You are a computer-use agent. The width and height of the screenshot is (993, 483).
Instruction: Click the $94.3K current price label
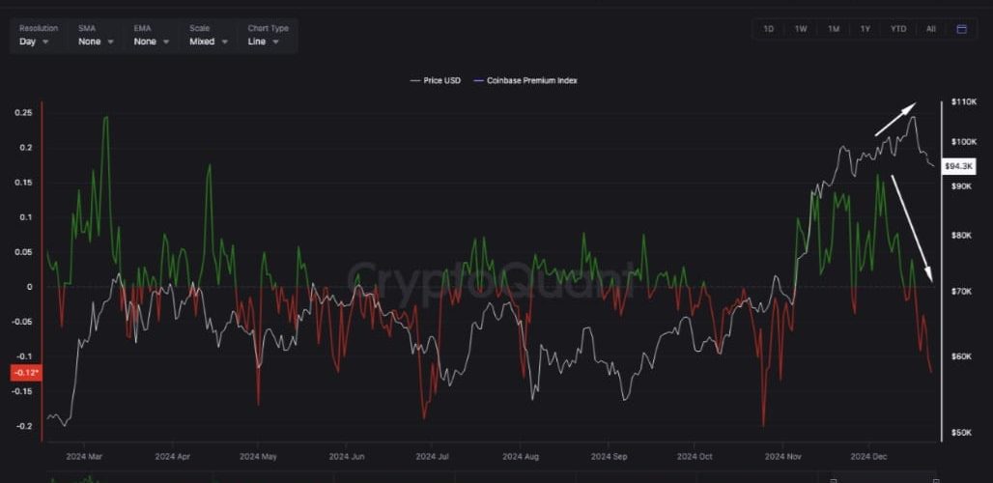tap(959, 166)
